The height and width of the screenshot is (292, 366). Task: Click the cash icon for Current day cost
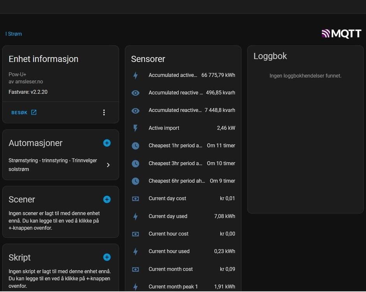click(x=135, y=199)
